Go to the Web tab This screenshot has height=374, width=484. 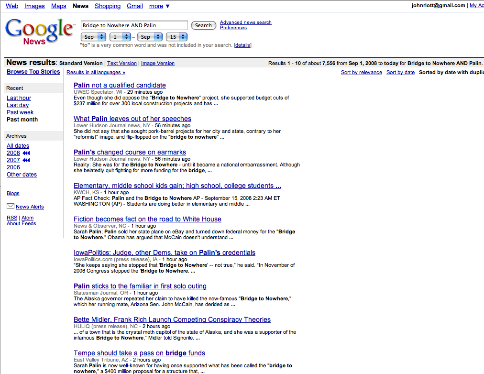click(12, 6)
